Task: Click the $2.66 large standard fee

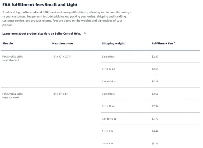Action: tap(155, 94)
